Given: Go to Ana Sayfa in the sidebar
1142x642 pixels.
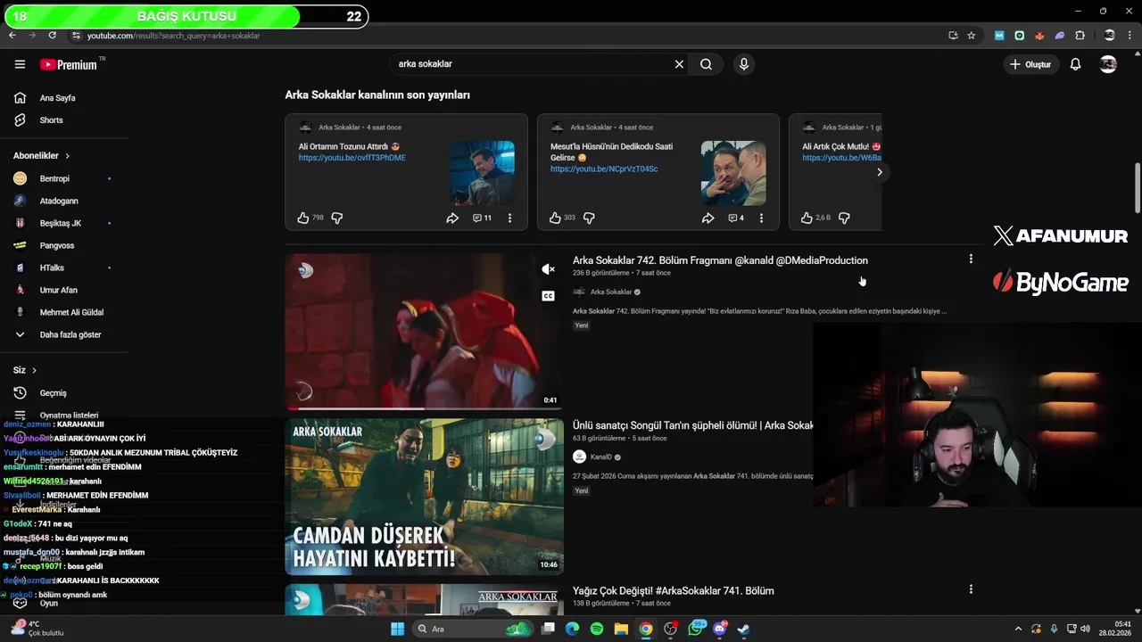Looking at the screenshot, I should tap(57, 98).
